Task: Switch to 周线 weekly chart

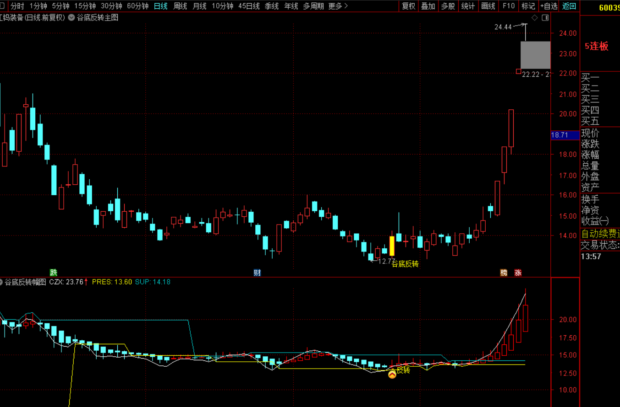Action: (x=180, y=6)
